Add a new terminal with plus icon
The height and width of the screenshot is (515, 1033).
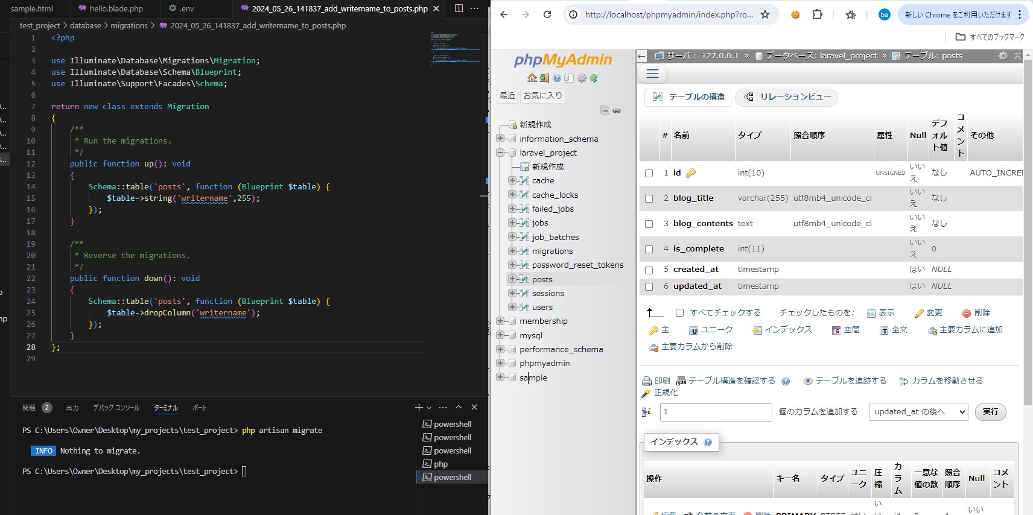(x=419, y=408)
